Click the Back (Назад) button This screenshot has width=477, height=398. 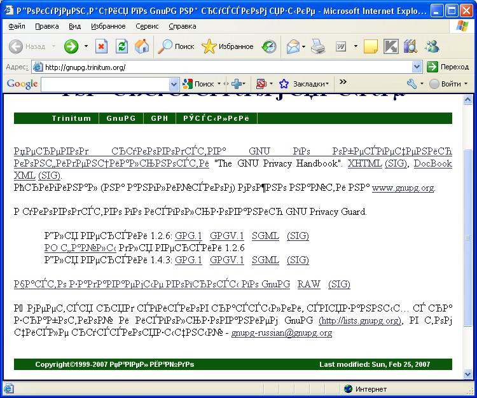click(27, 46)
